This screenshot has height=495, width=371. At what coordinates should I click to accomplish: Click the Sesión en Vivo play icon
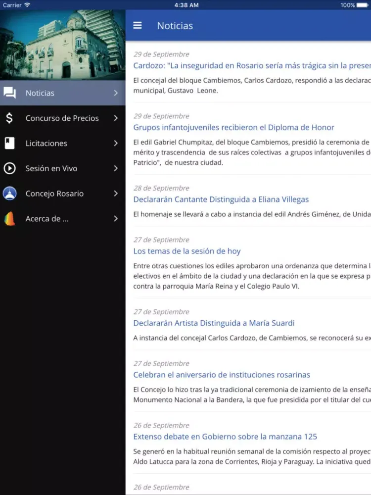point(9,168)
